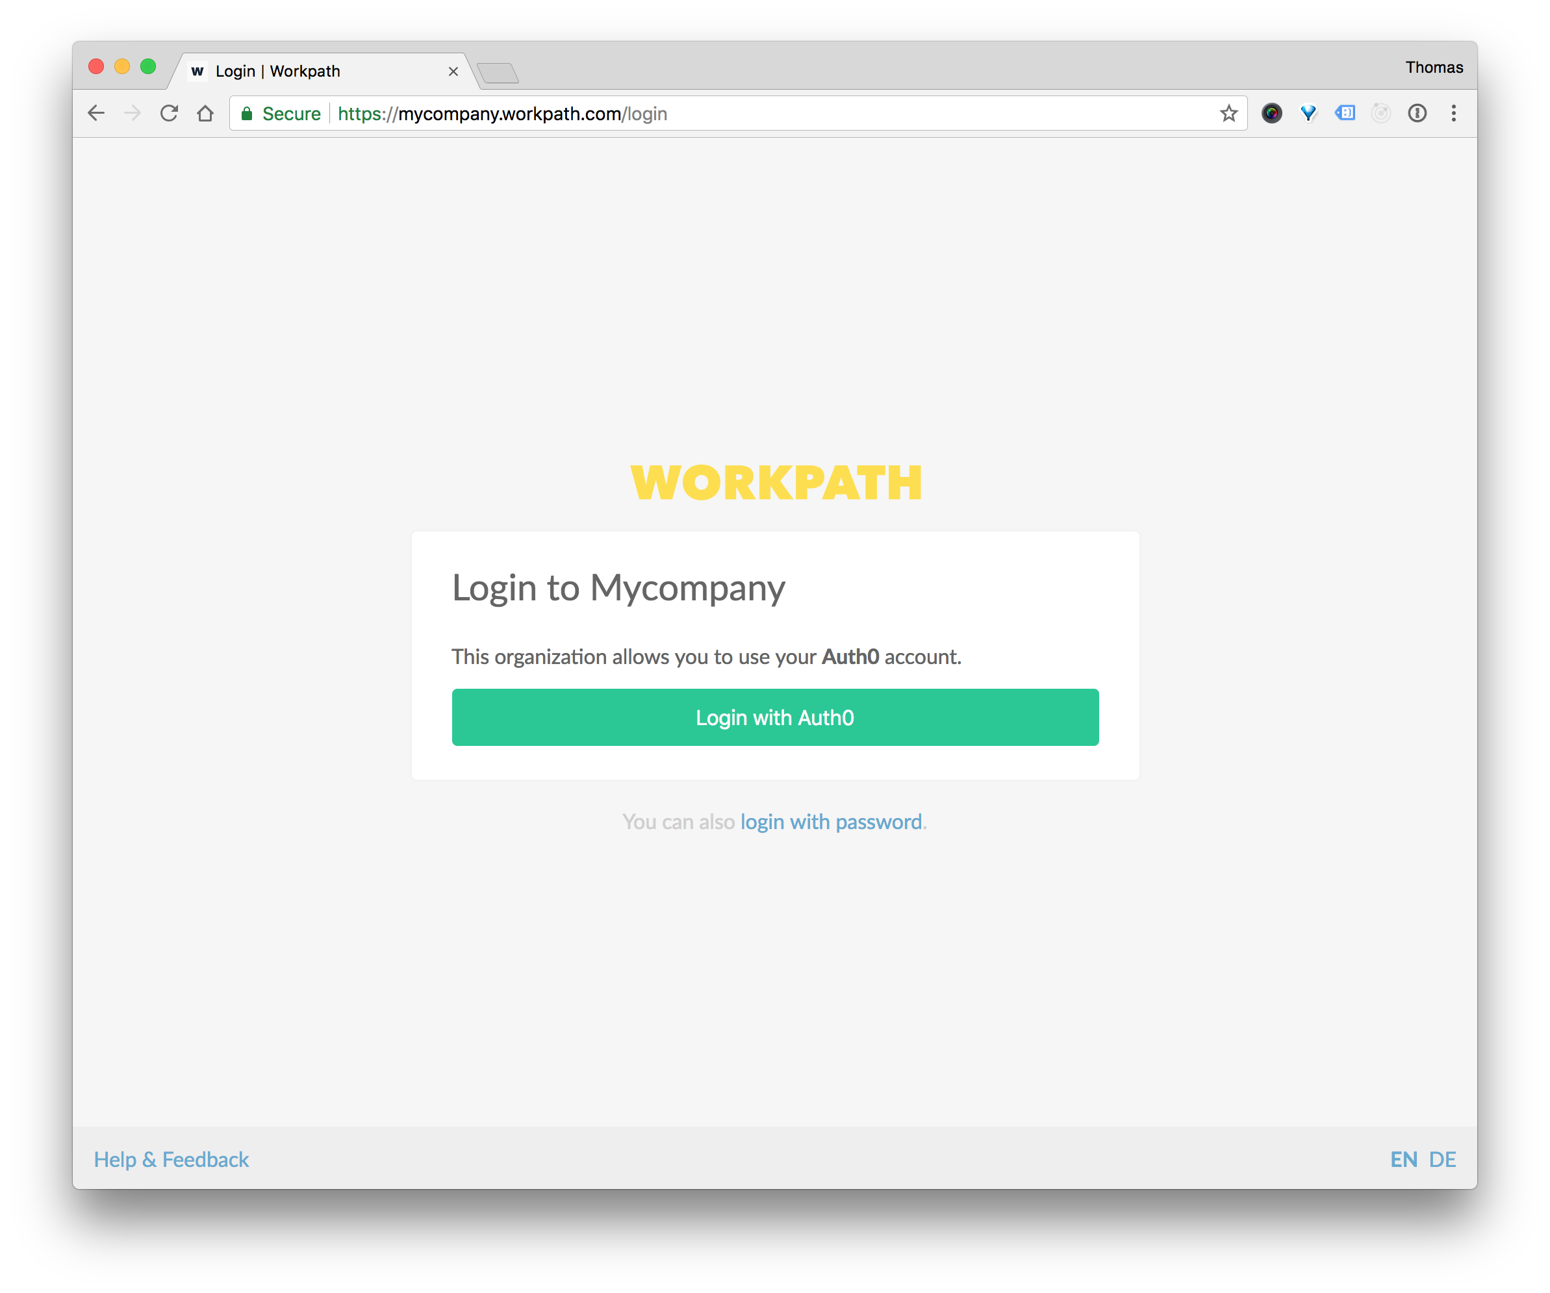The width and height of the screenshot is (1550, 1293).
Task: Open the Chrome three-dot menu
Action: (x=1453, y=113)
